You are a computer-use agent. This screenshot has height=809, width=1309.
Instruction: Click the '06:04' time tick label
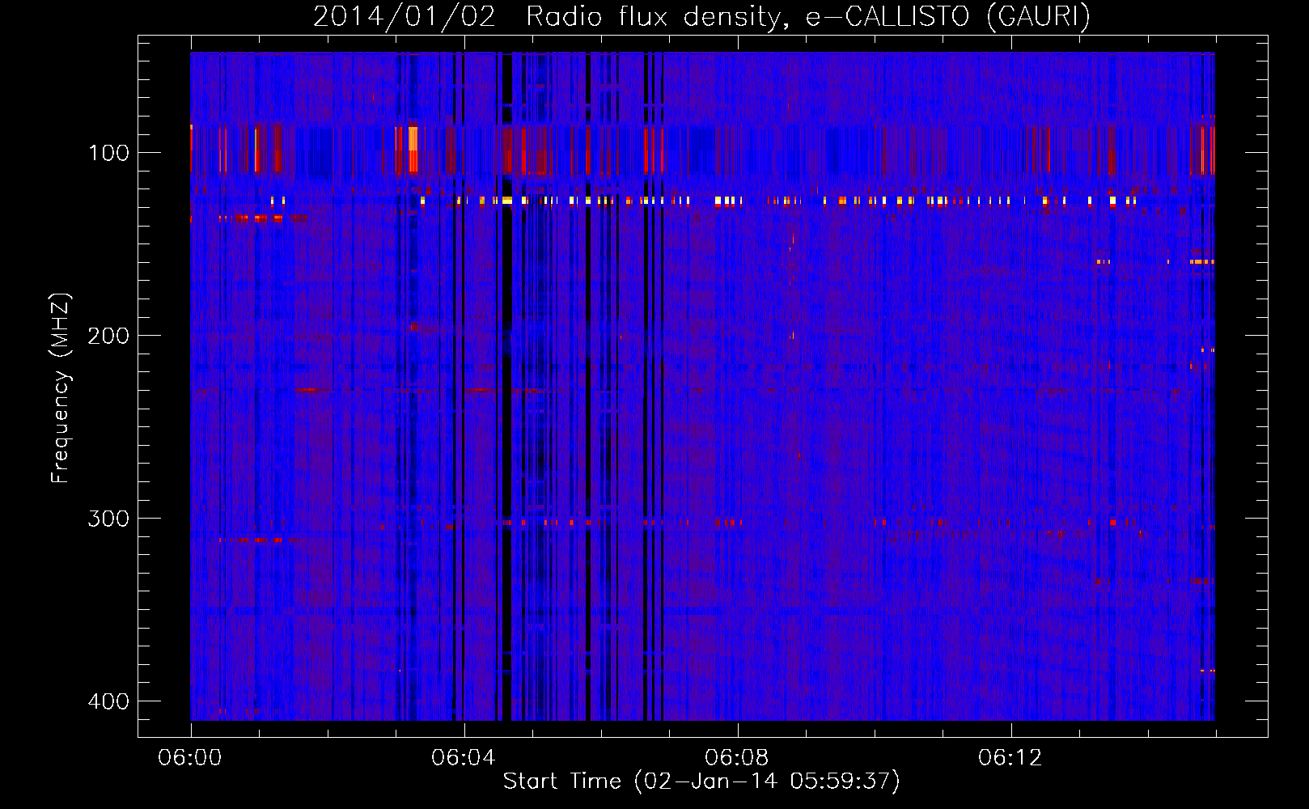464,758
